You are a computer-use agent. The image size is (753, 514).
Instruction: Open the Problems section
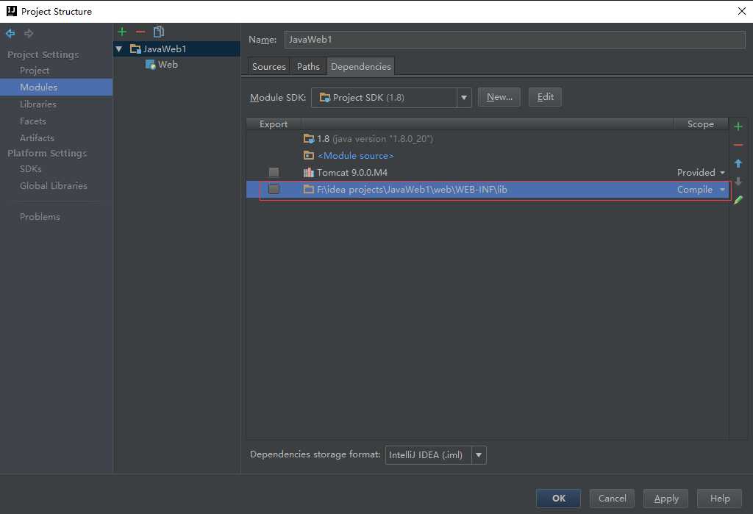pyautogui.click(x=40, y=217)
